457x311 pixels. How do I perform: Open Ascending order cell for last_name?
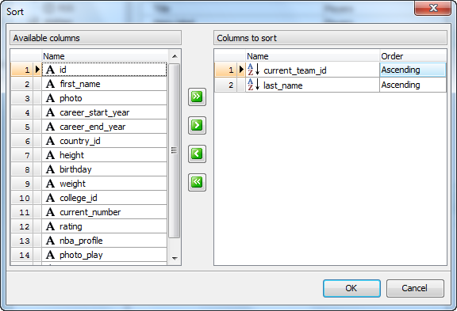[x=413, y=85]
